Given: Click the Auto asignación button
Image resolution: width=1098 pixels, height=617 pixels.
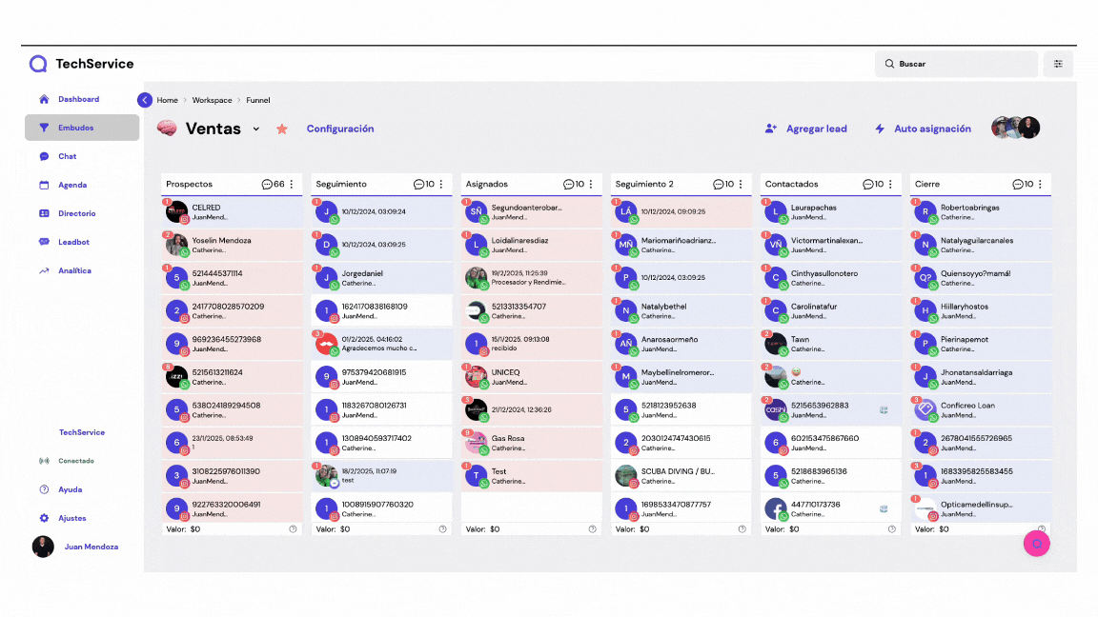Looking at the screenshot, I should point(923,129).
